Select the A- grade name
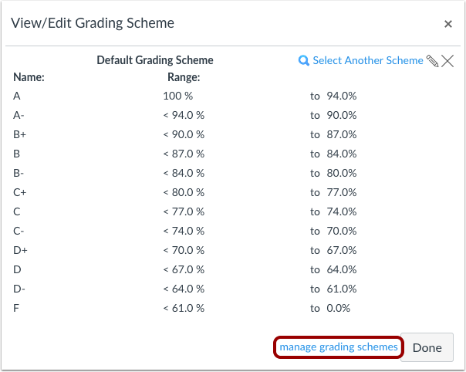 click(19, 115)
